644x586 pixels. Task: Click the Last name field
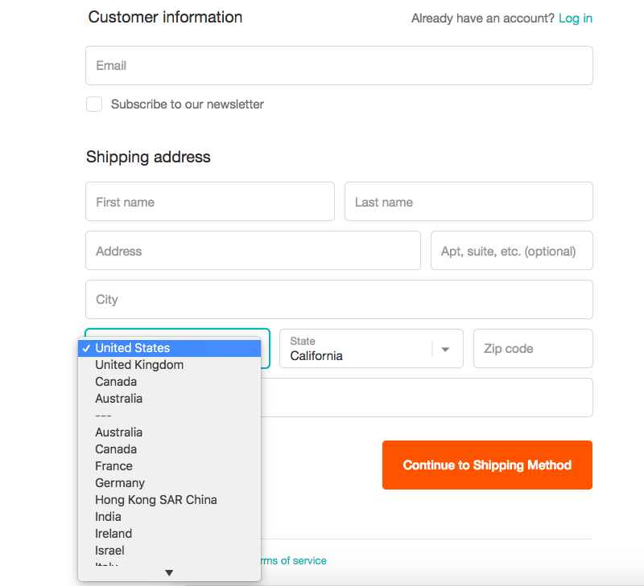[469, 202]
